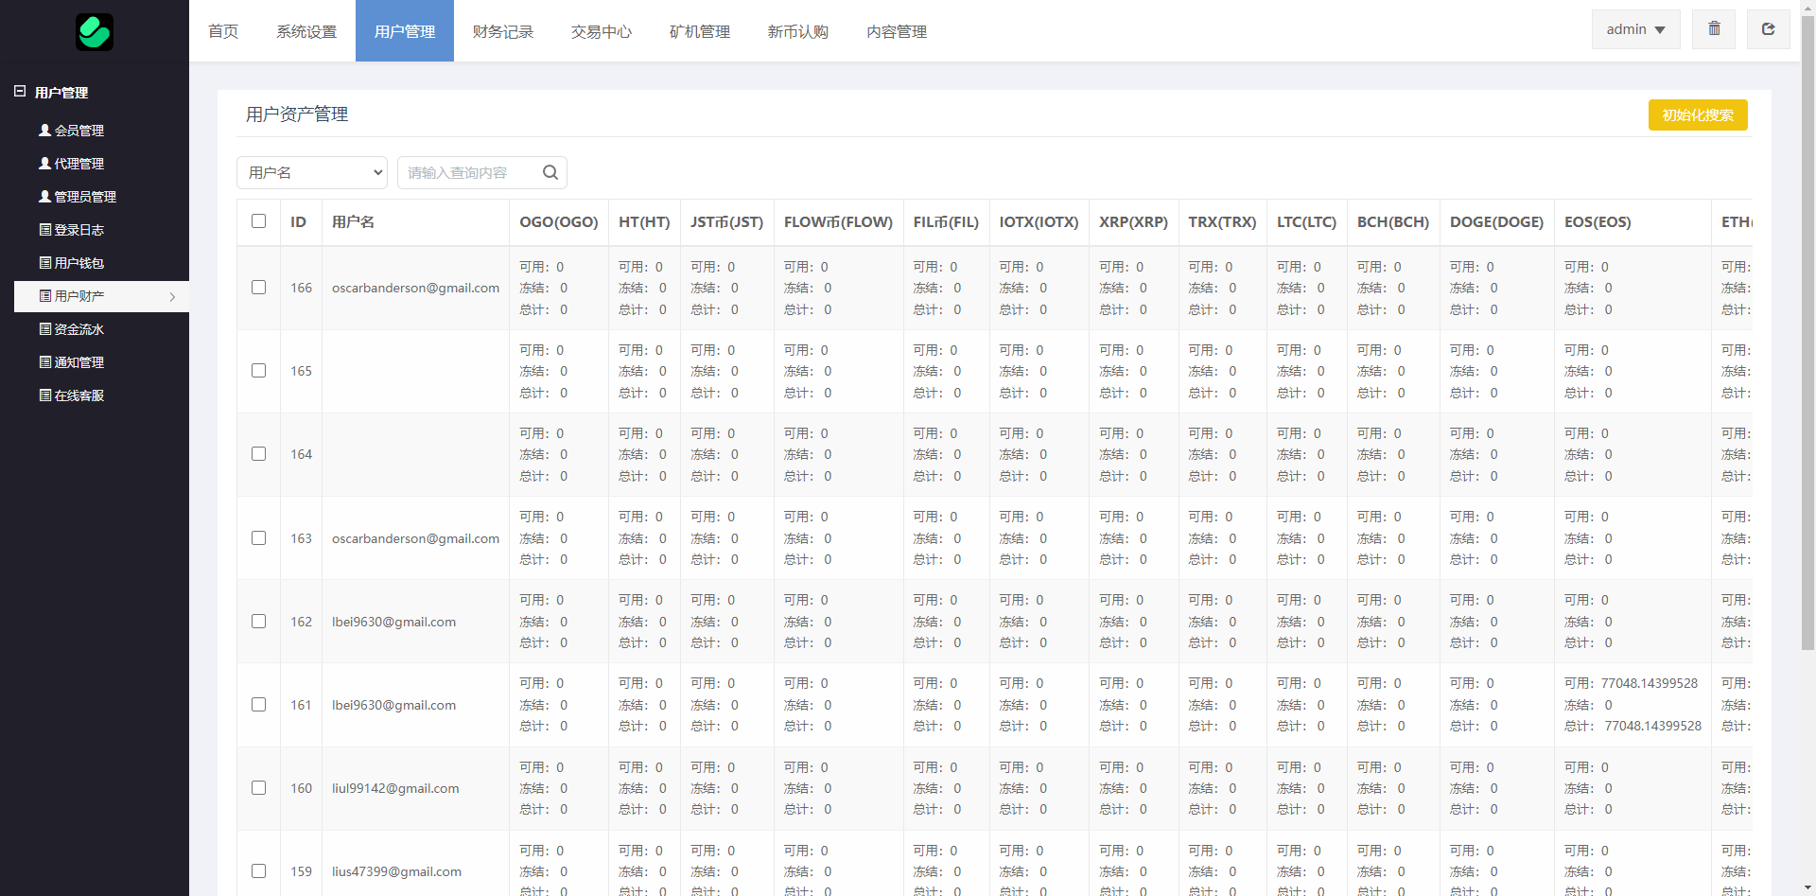Open the 矿机管理 top menu
1816x896 pixels.
click(700, 31)
